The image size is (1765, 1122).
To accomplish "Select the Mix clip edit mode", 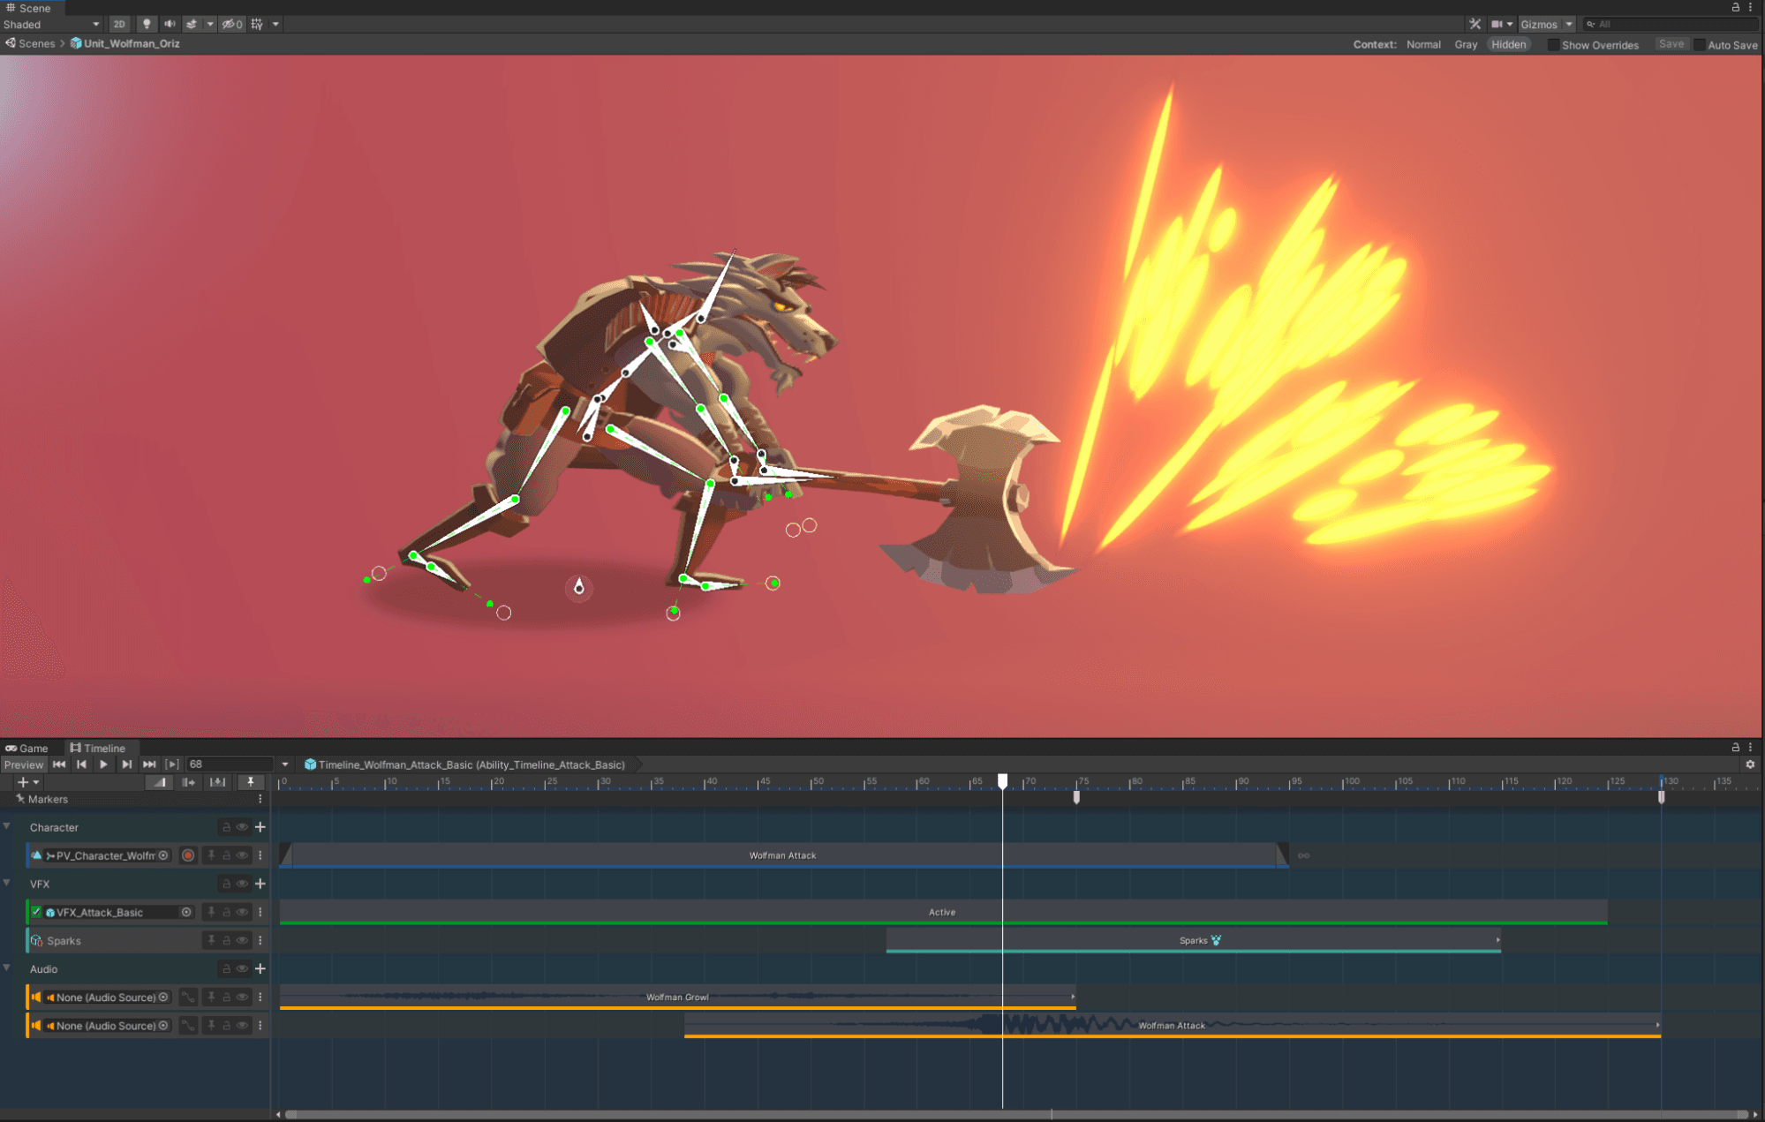I will 159,782.
